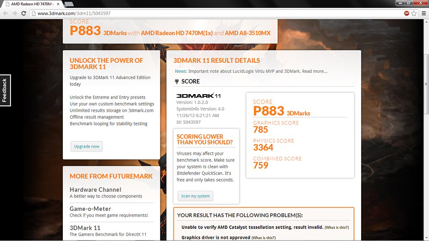Click the 'More from Futuremark' heading
The height and width of the screenshot is (241, 429).
click(x=111, y=176)
